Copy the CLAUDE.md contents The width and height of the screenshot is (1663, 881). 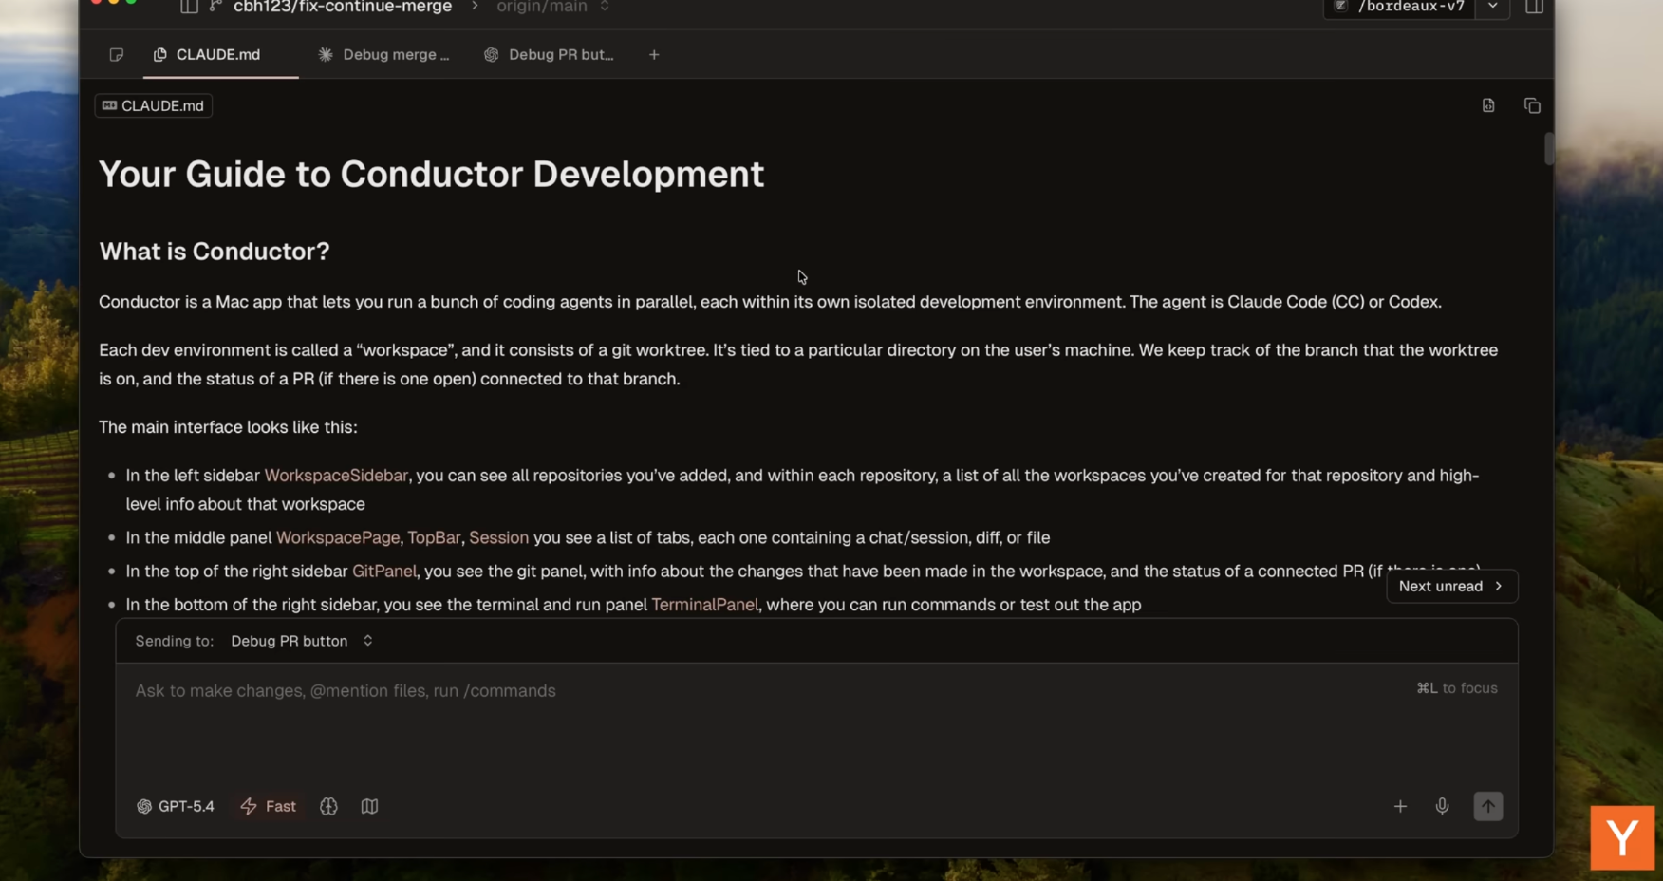[x=1532, y=105]
